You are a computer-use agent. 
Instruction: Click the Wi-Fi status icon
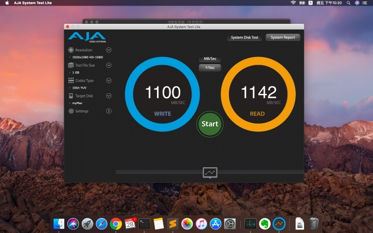293,3
